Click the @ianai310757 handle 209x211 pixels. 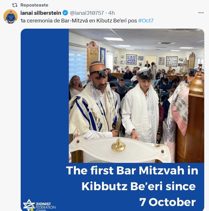point(87,13)
